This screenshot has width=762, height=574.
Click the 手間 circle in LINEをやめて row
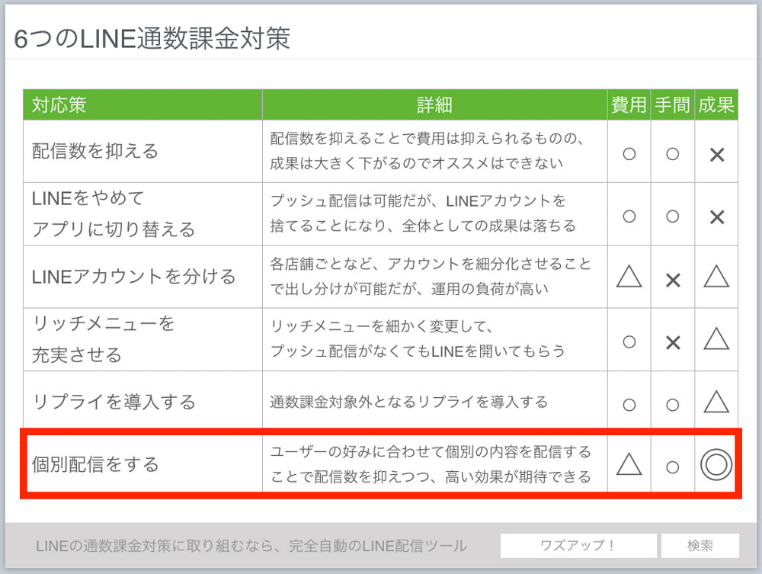(x=673, y=216)
